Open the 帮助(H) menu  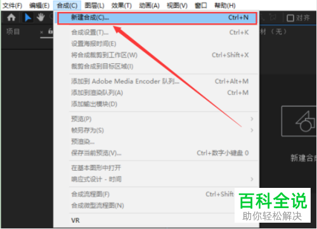click(x=225, y=6)
